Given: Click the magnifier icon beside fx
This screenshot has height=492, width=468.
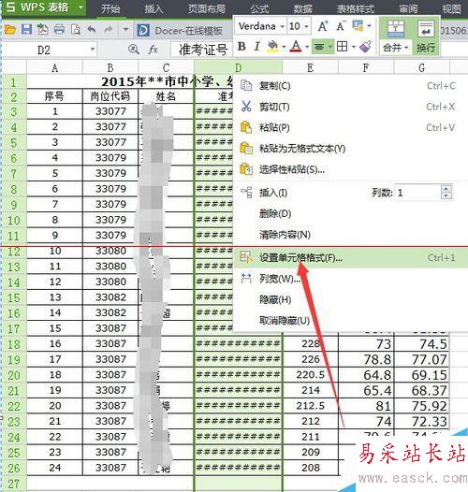Looking at the screenshot, I should (x=134, y=50).
